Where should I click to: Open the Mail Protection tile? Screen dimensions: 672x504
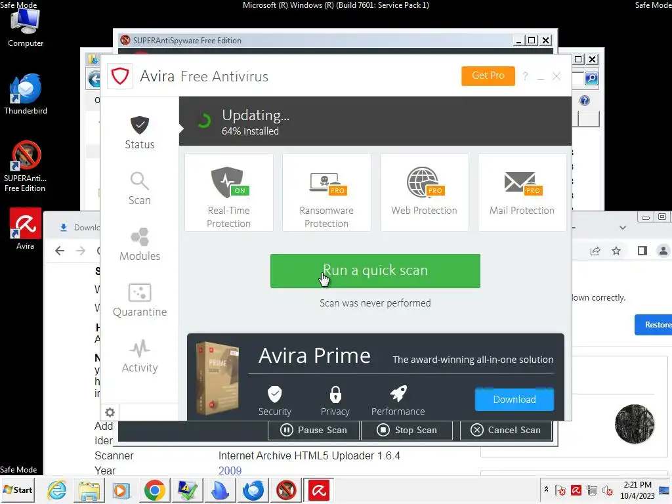tap(522, 192)
